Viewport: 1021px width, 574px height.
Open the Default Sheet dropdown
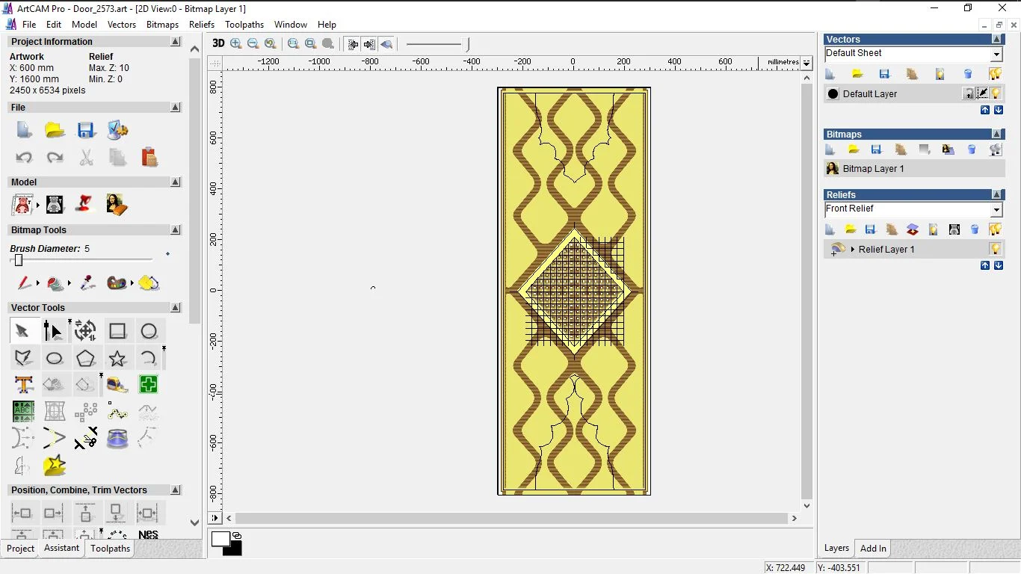tap(996, 55)
